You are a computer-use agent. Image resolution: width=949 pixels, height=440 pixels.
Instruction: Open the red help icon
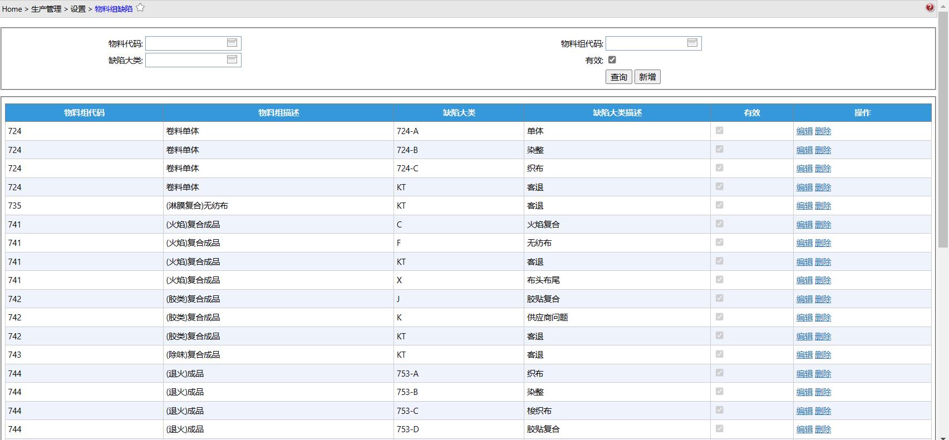pyautogui.click(x=930, y=8)
